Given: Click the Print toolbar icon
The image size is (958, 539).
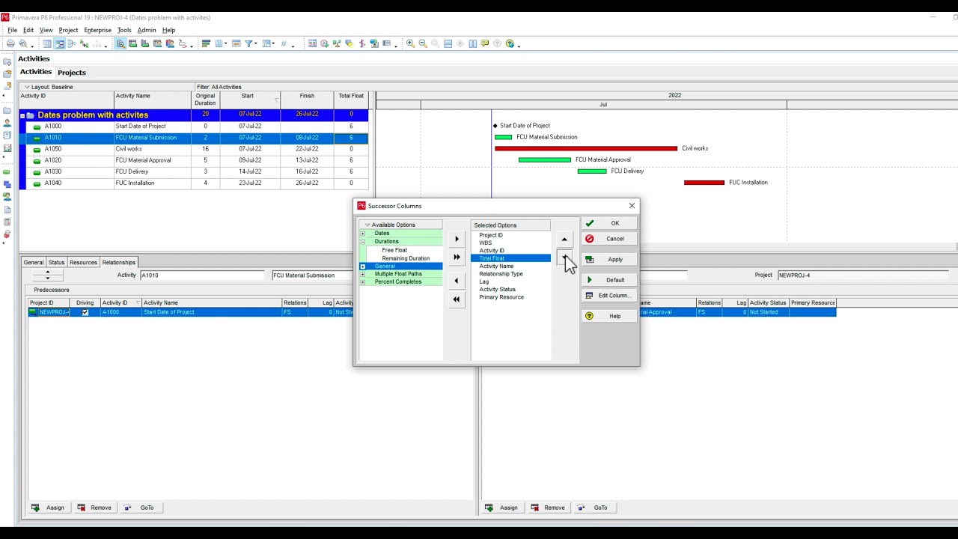Looking at the screenshot, I should pyautogui.click(x=10, y=44).
